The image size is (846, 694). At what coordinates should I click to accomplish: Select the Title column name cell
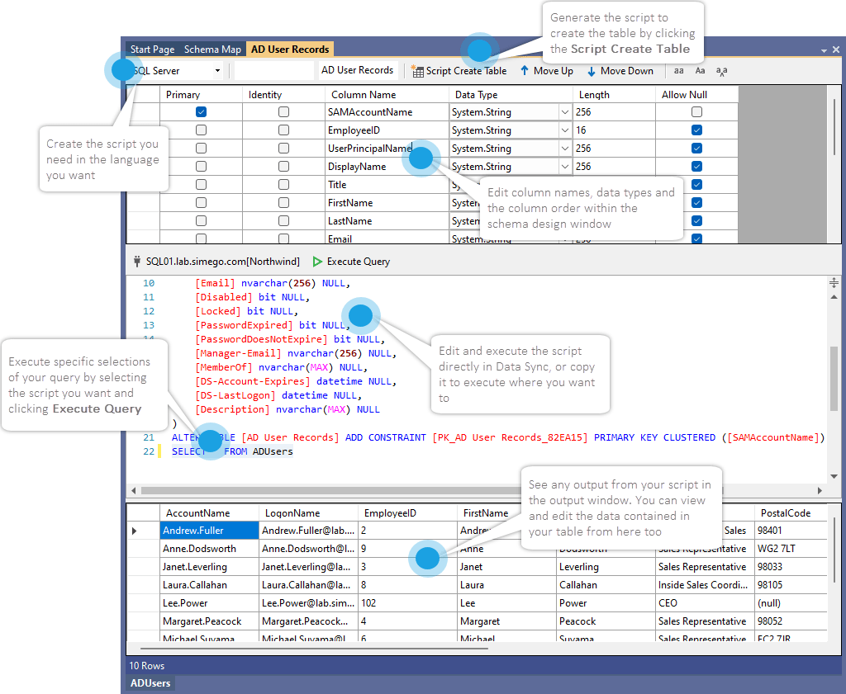tap(387, 185)
